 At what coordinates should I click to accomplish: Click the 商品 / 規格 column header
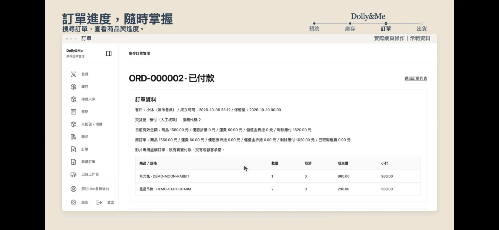coord(148,163)
